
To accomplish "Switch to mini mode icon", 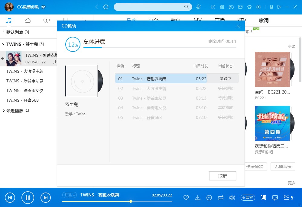I will [279, 7].
